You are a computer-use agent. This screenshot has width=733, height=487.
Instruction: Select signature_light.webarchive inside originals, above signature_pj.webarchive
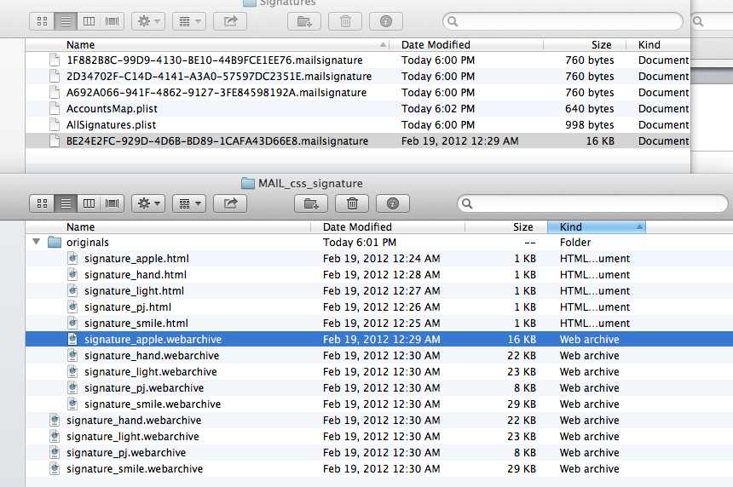pyautogui.click(x=379, y=372)
